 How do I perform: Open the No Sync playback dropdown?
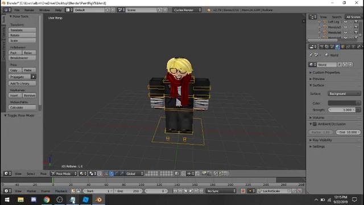coord(221,191)
